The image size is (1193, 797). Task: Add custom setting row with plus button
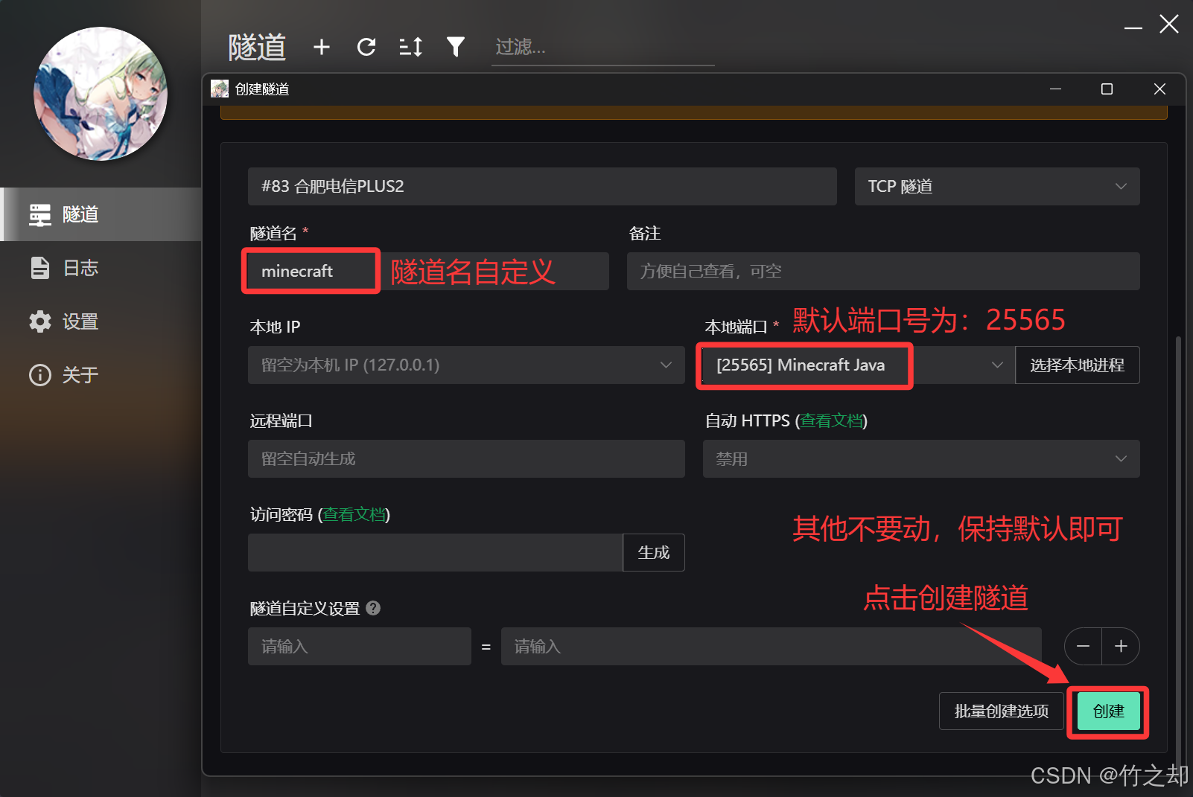[1121, 646]
